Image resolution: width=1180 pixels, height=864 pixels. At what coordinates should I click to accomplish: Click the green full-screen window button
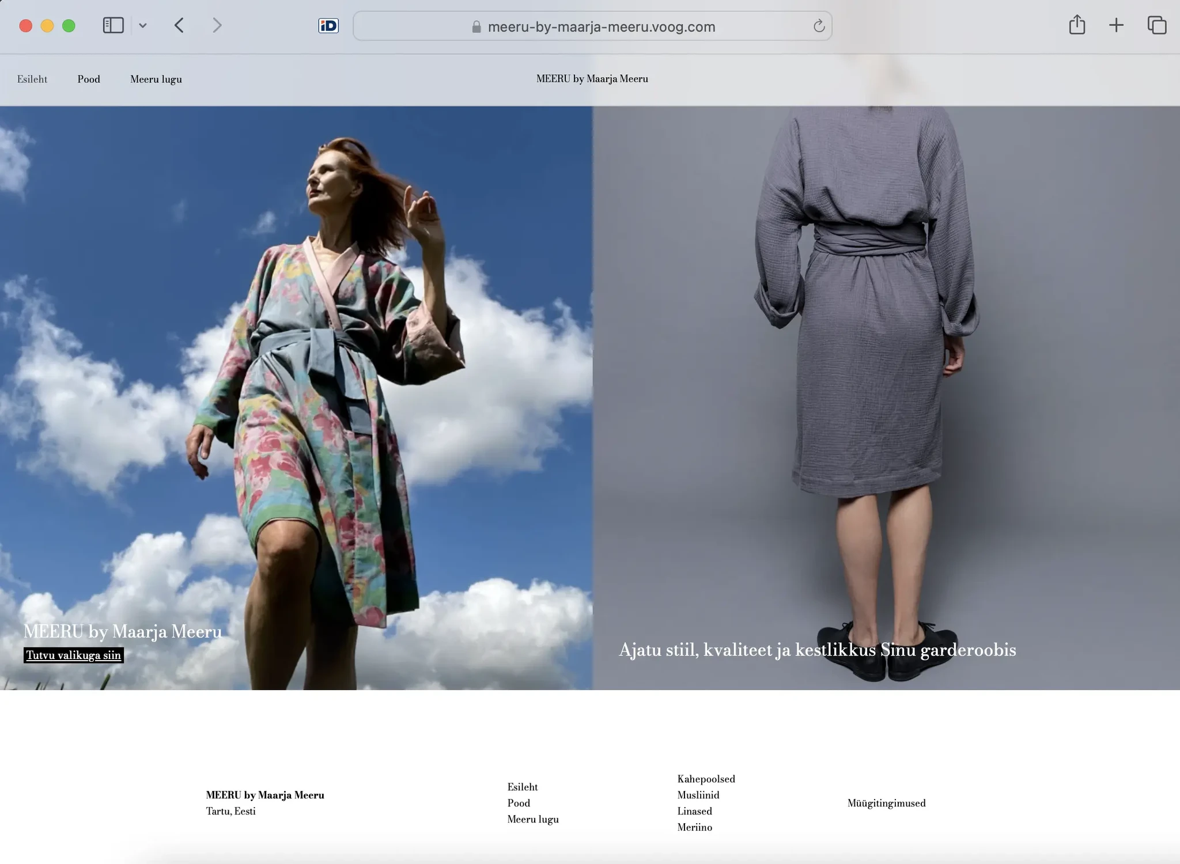pos(69,26)
